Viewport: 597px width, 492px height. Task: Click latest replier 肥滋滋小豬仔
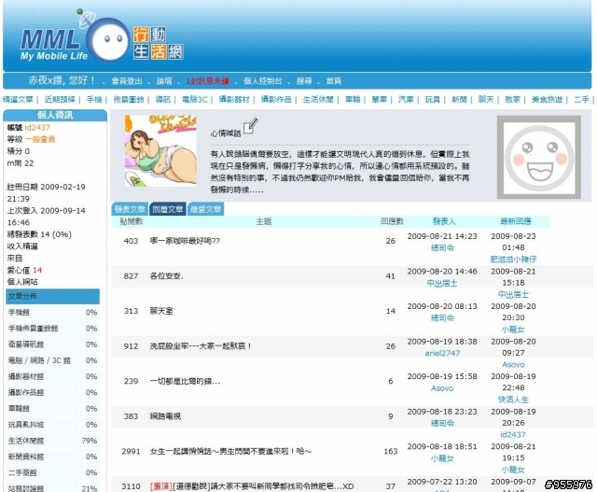point(513,260)
